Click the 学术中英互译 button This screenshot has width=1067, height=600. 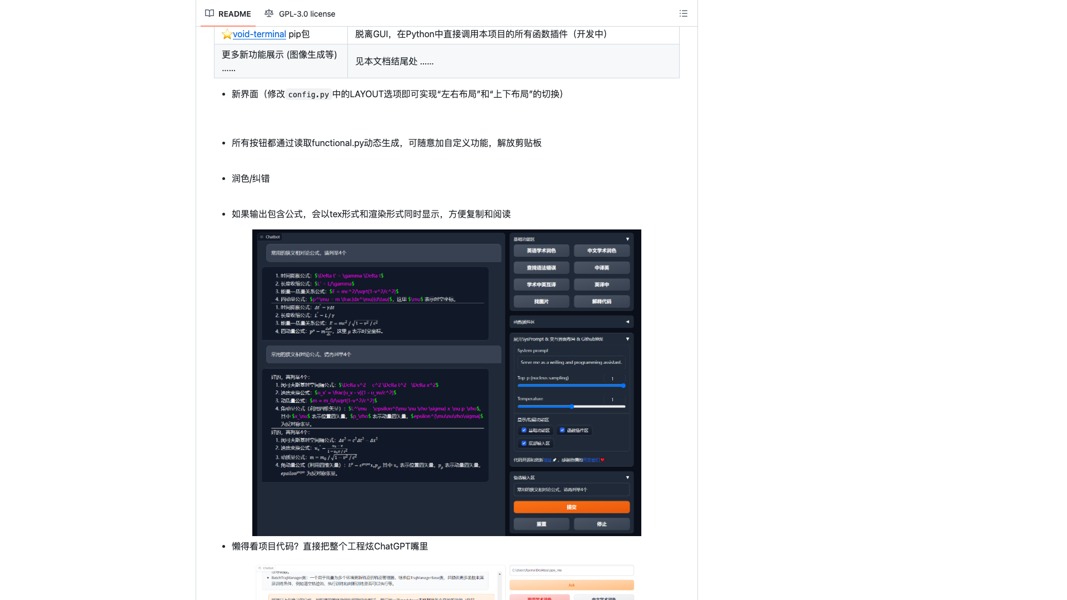[541, 284]
